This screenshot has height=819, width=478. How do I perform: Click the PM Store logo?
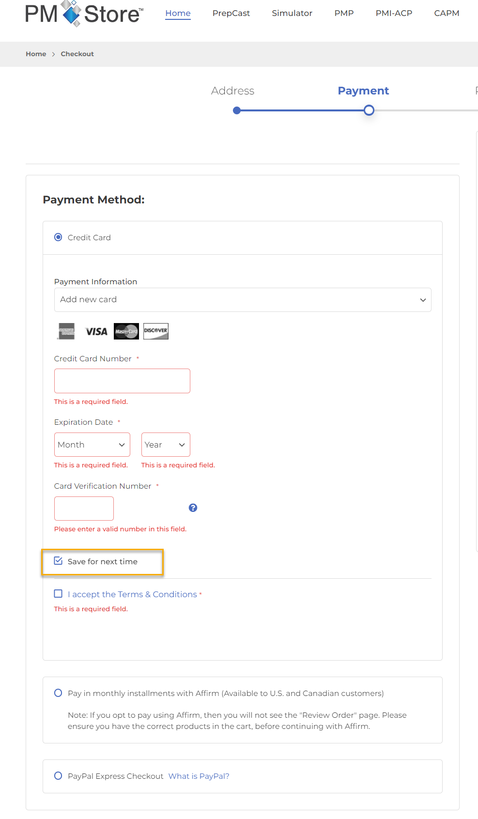coord(84,14)
